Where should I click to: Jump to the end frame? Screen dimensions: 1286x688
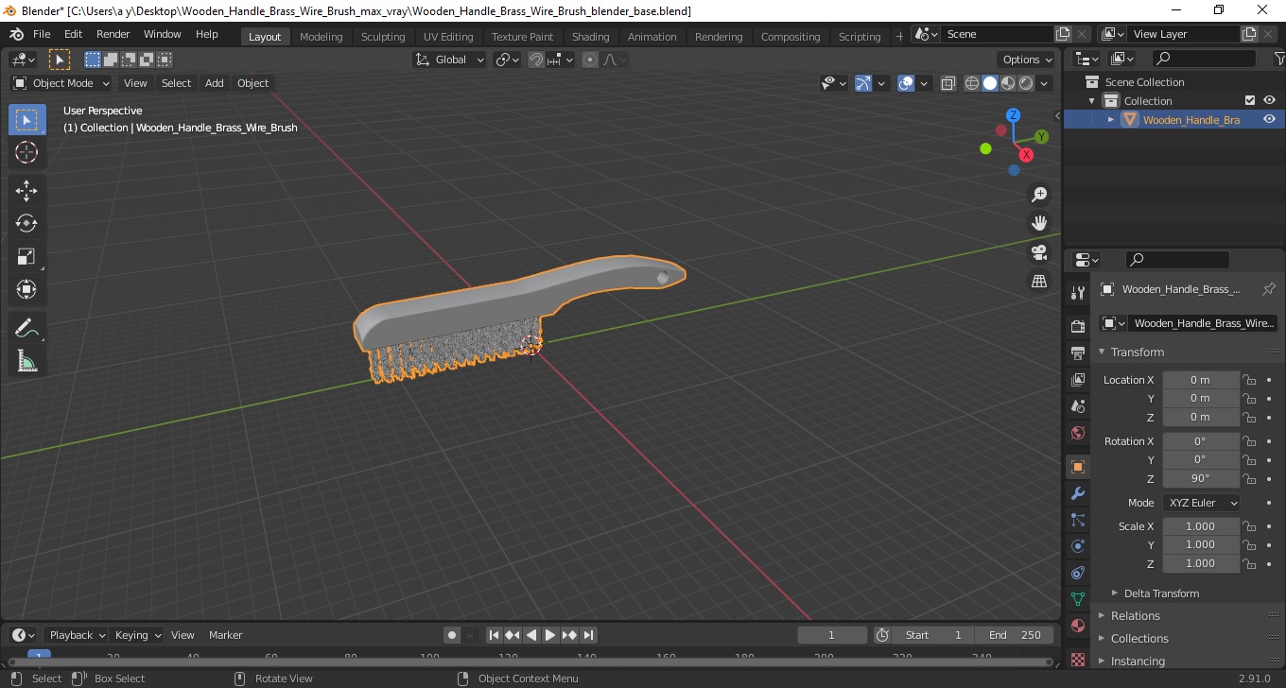pyautogui.click(x=588, y=635)
